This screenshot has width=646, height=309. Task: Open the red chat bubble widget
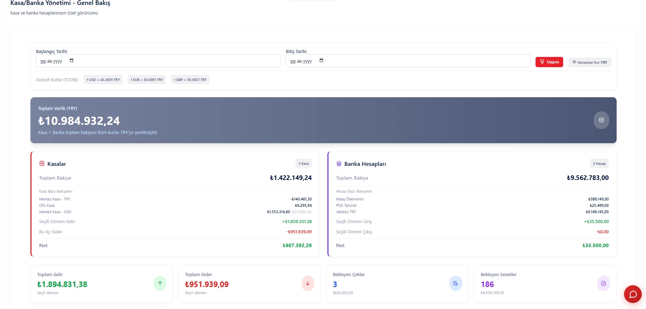coord(633,294)
